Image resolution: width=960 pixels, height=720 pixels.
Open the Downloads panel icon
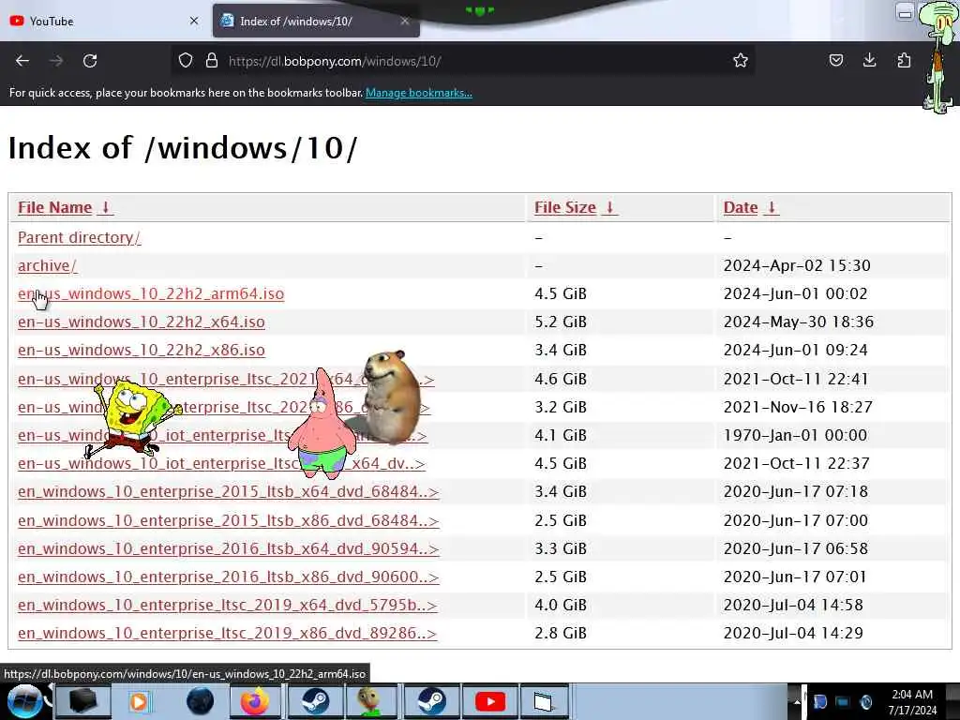(869, 60)
